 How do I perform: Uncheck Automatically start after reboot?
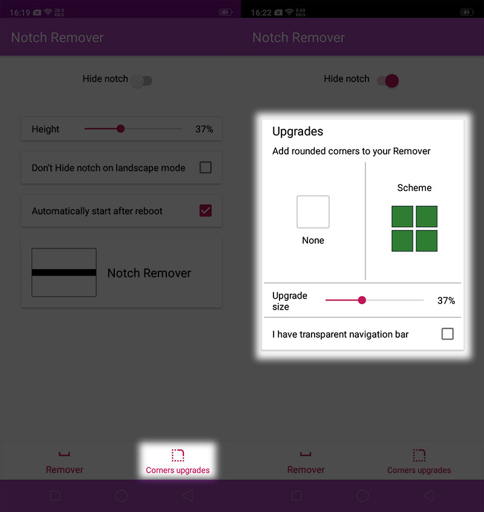click(x=206, y=210)
